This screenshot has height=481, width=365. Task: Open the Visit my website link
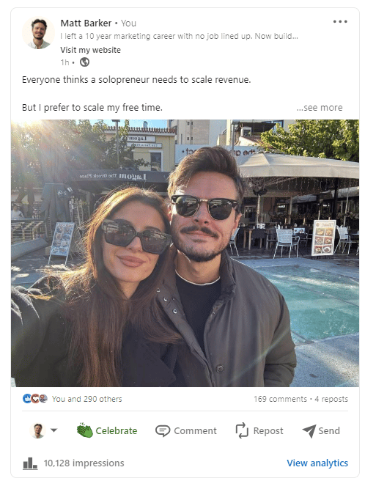coord(90,50)
